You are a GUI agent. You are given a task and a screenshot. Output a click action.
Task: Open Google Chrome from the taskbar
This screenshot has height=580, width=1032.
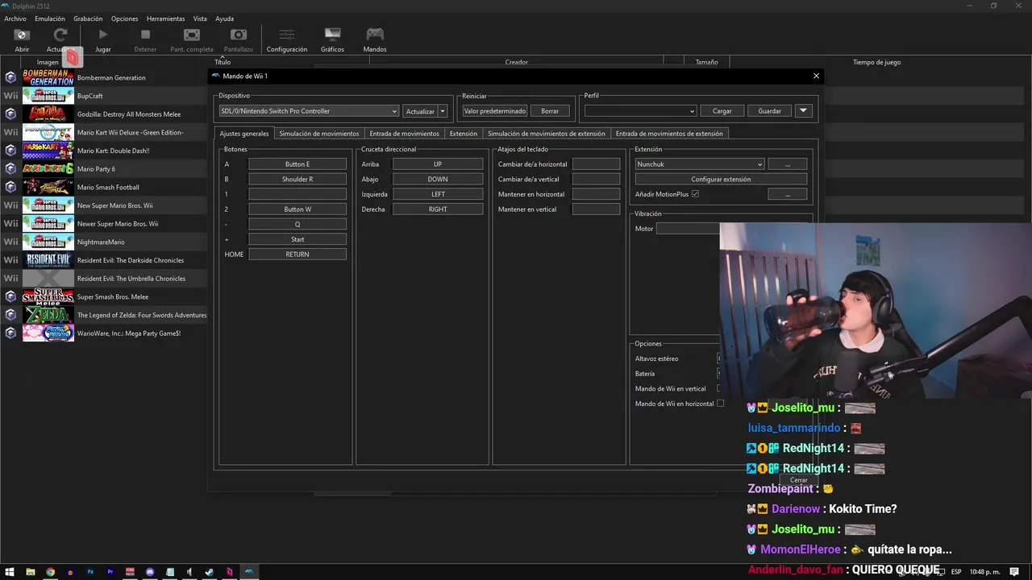coord(50,572)
